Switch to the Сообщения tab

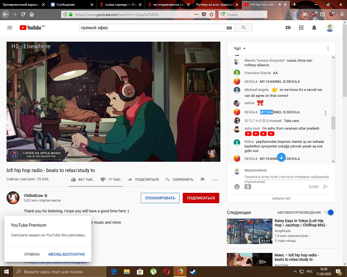tap(72, 5)
